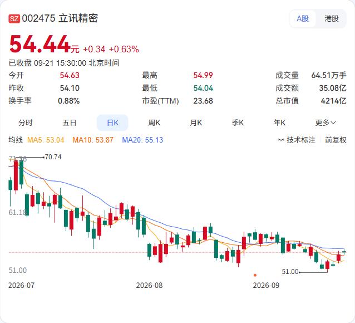
Task: Click the MA10: 53.87 legend
Action: click(x=93, y=140)
